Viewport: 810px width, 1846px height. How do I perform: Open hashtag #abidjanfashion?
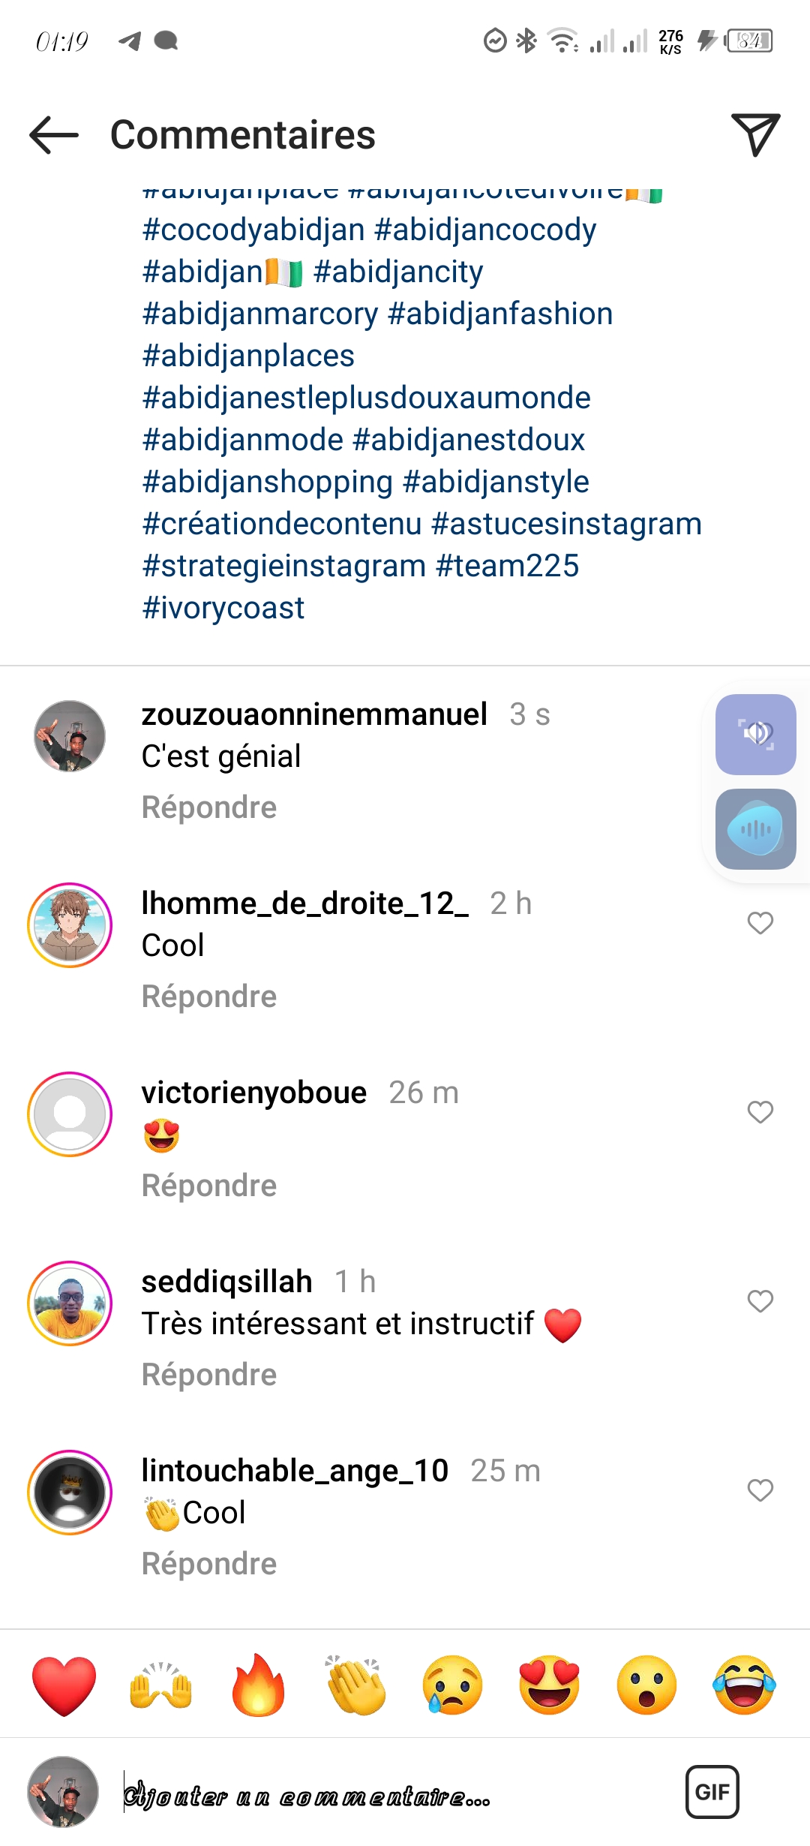500,314
